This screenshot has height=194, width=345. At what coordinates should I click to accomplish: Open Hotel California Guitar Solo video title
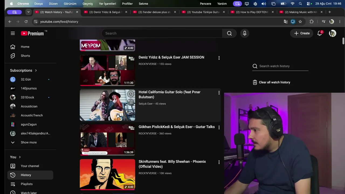(170, 95)
